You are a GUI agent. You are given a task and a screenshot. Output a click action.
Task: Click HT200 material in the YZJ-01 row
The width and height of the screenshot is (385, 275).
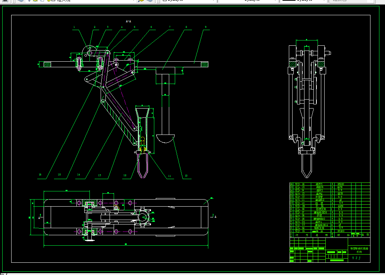pos(341,231)
